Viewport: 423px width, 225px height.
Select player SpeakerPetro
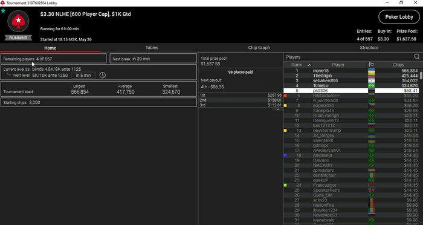click(x=351, y=190)
